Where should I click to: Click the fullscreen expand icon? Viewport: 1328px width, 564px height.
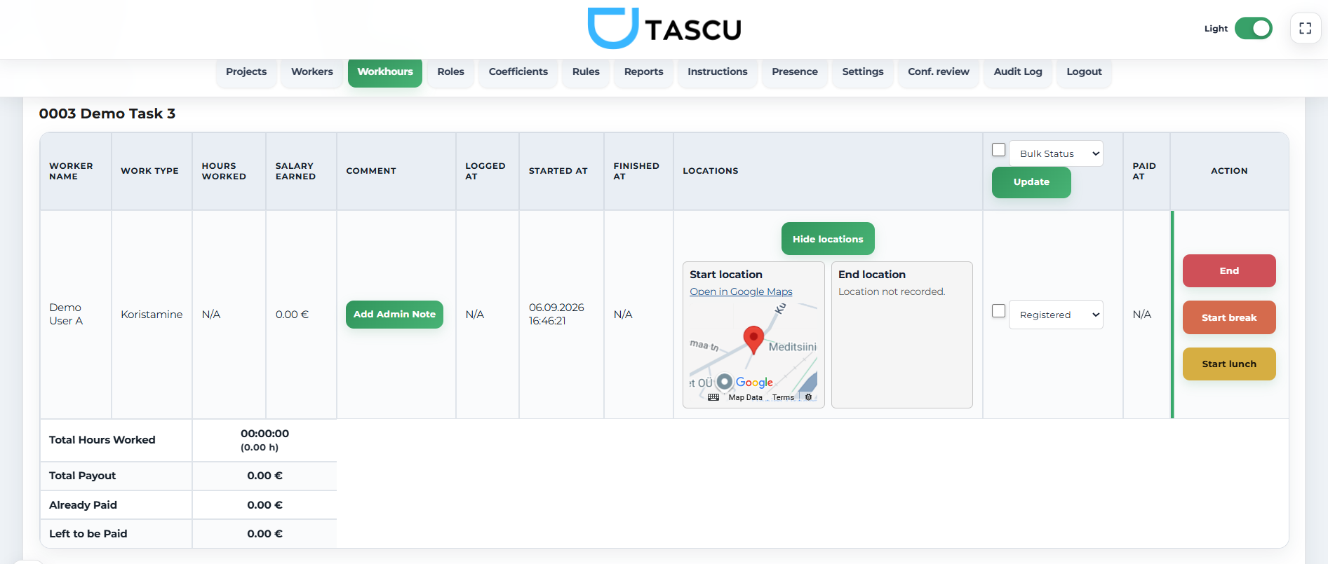[x=1305, y=29]
